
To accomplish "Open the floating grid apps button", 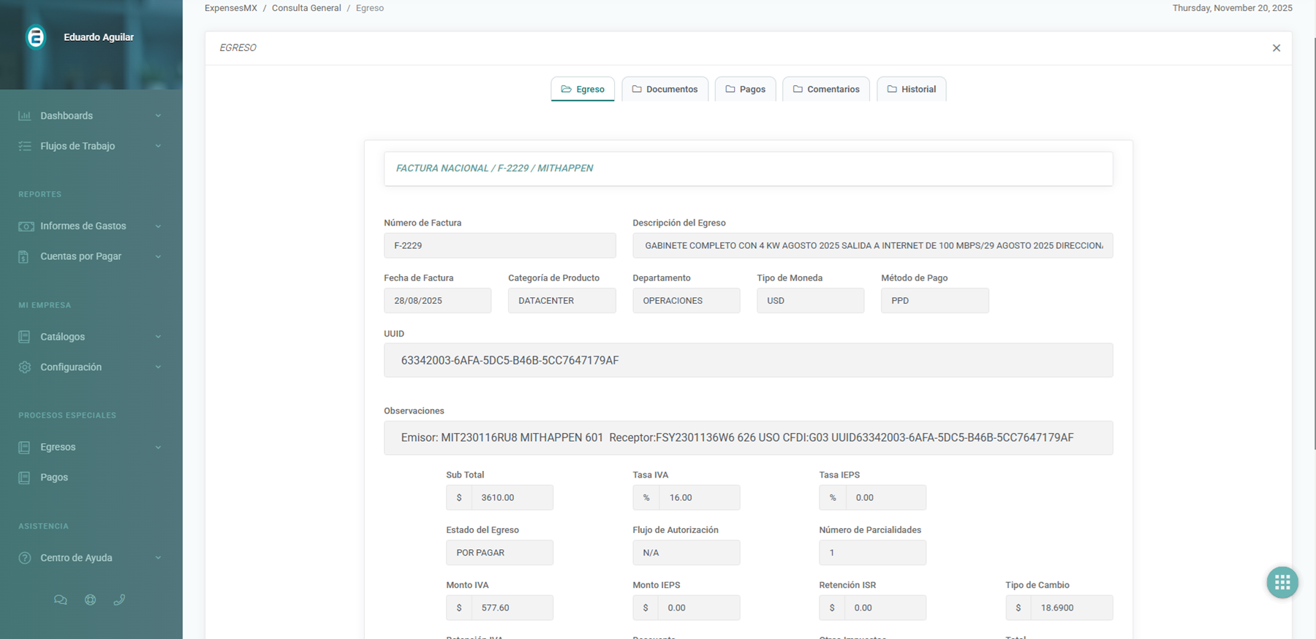I will [x=1282, y=582].
